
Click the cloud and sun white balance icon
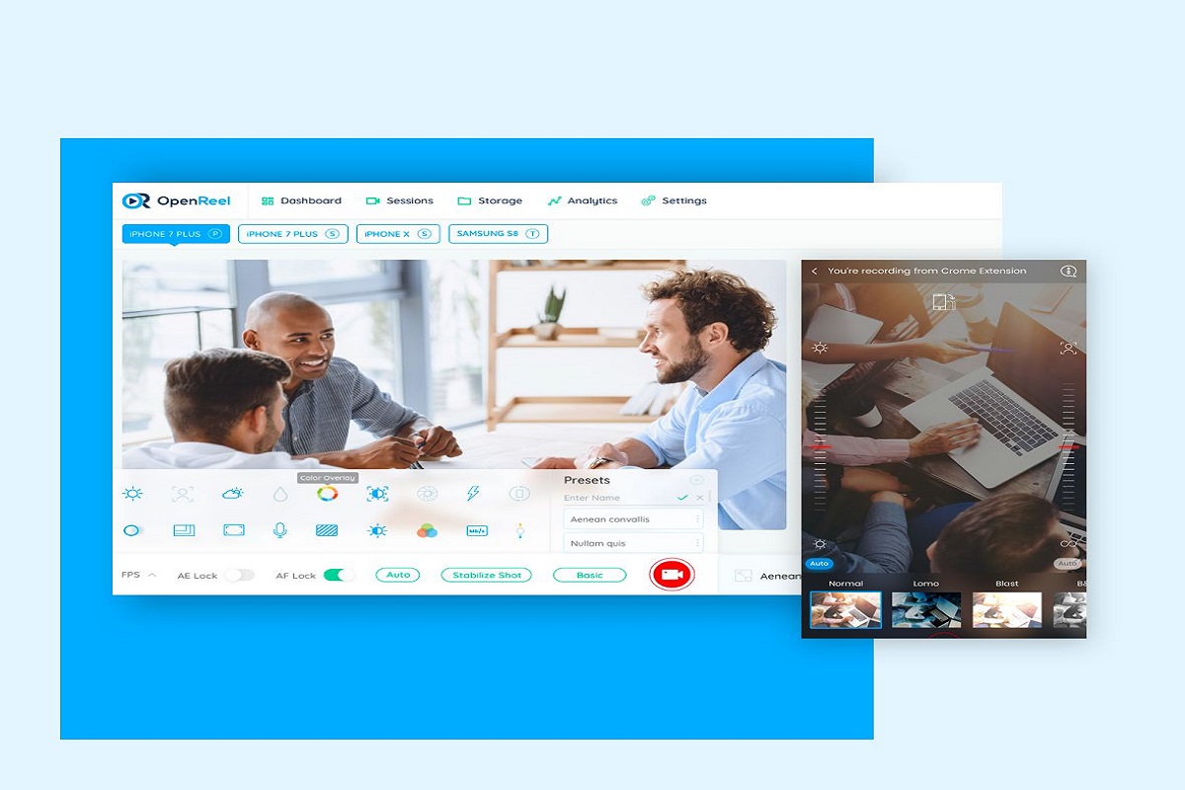[233, 494]
